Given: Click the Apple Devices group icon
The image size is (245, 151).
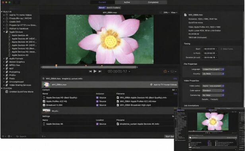Looking at the screenshot, I should tap(7, 32).
